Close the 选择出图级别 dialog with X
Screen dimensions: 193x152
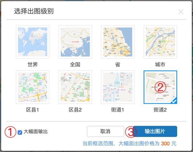click(x=181, y=12)
